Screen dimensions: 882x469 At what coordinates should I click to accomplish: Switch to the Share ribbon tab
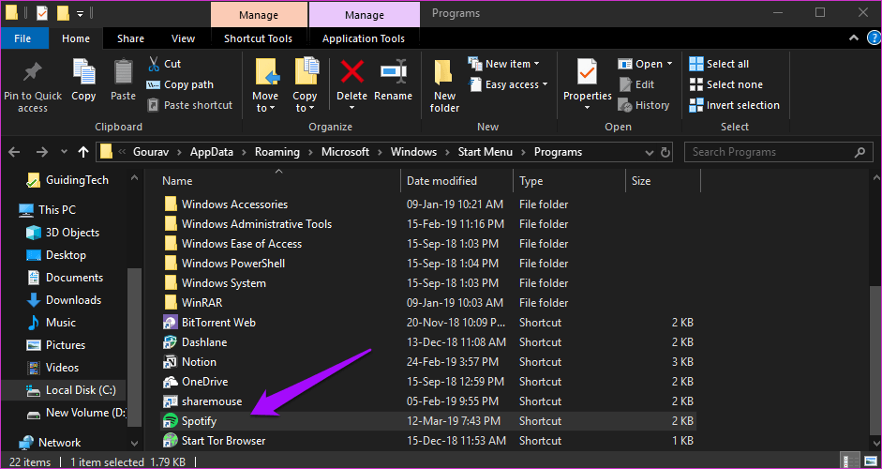[x=130, y=38]
